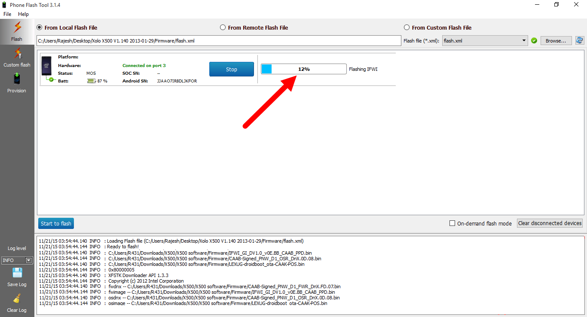Click the 12% flashing progress bar
587x317 pixels.
[304, 69]
